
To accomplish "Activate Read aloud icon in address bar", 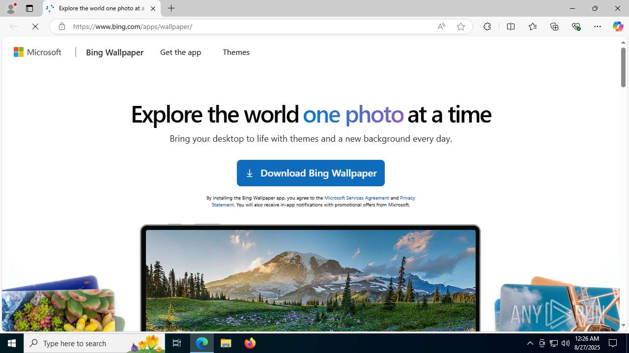I will (x=441, y=26).
